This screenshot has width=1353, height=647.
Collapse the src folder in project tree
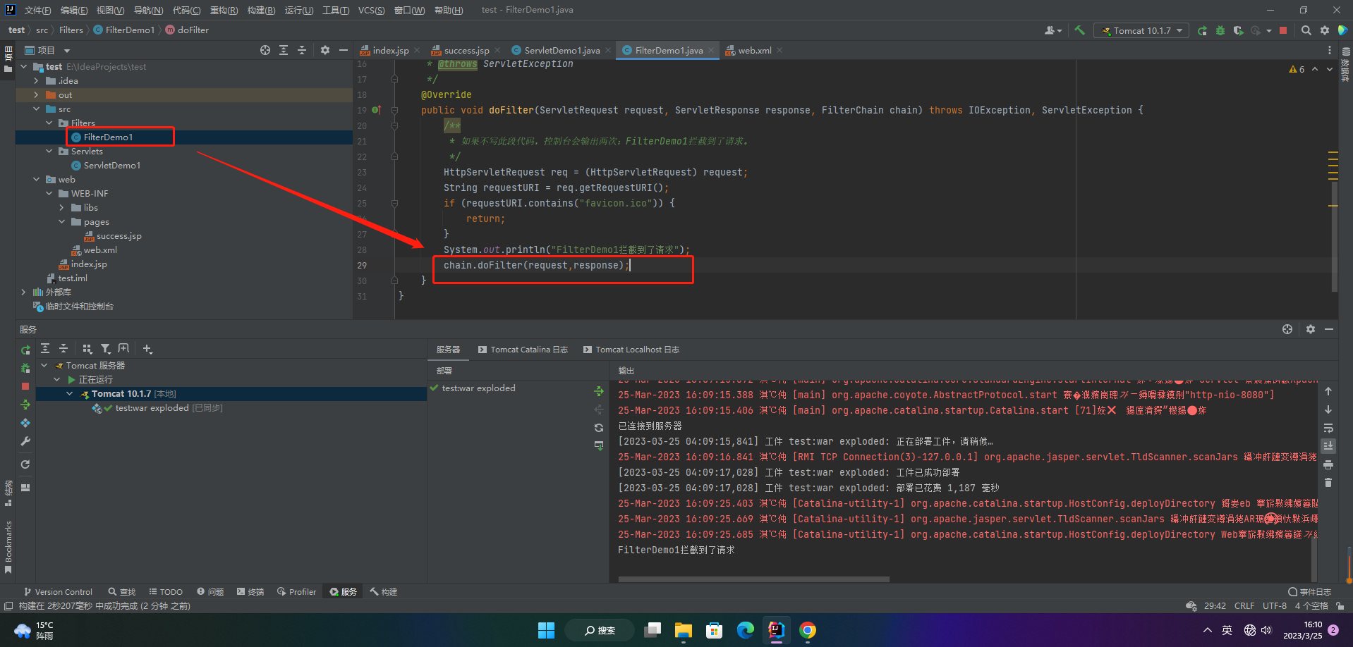pyautogui.click(x=36, y=109)
